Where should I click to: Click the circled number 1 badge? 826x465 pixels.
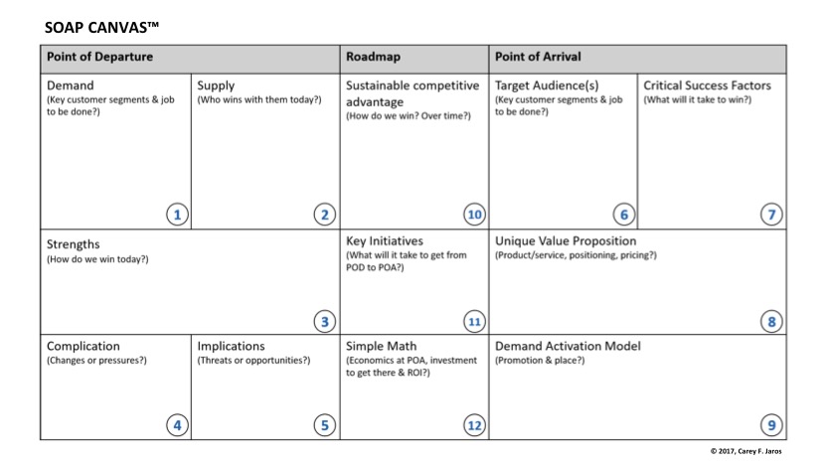click(x=177, y=215)
